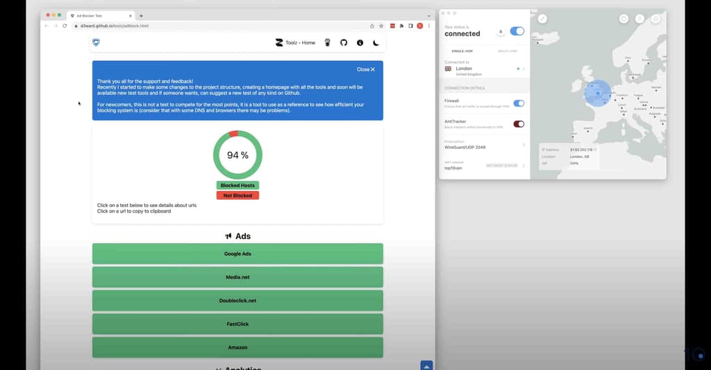711x370 pixels.
Task: Open the Toolz - Home link
Action: 295,42
